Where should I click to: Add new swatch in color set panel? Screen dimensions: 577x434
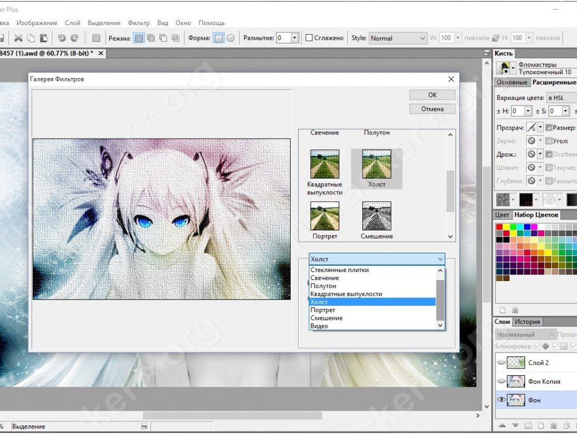(503, 310)
